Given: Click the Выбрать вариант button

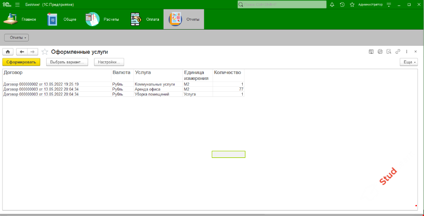Looking at the screenshot, I should tap(67, 62).
